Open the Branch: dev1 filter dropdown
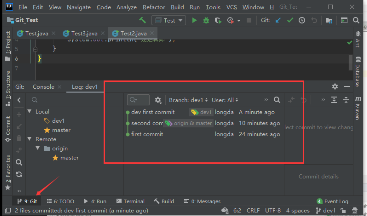Screen dimensions: 367x216 (x=188, y=100)
